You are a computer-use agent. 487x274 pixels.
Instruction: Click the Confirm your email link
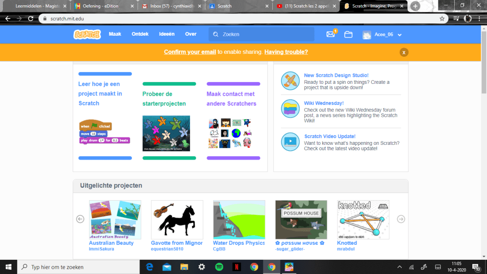pyautogui.click(x=189, y=52)
